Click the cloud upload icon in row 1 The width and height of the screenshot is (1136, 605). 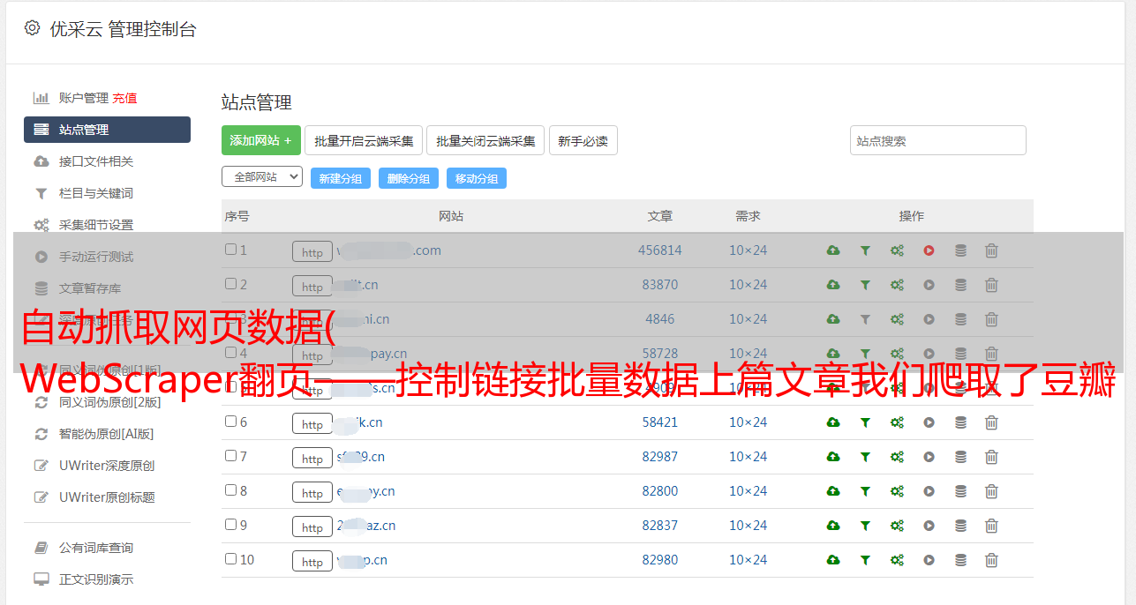(x=833, y=250)
